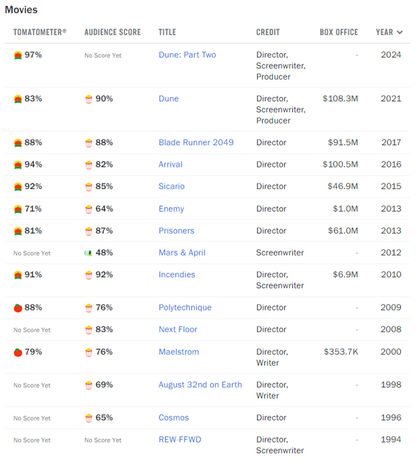The width and height of the screenshot is (419, 462).
Task: Click the Screenwriter credit in Mars & April row
Action: coord(280,253)
